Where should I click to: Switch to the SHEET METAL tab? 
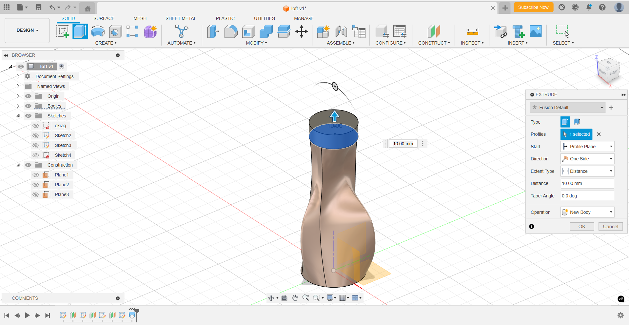181,18
